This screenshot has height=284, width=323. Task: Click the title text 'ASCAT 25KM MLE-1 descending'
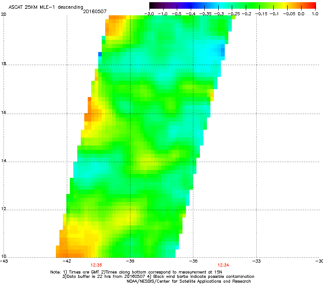click(x=46, y=7)
